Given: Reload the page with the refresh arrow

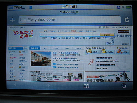Looking at the screenshot, I should pyautogui.click(x=127, y=20).
